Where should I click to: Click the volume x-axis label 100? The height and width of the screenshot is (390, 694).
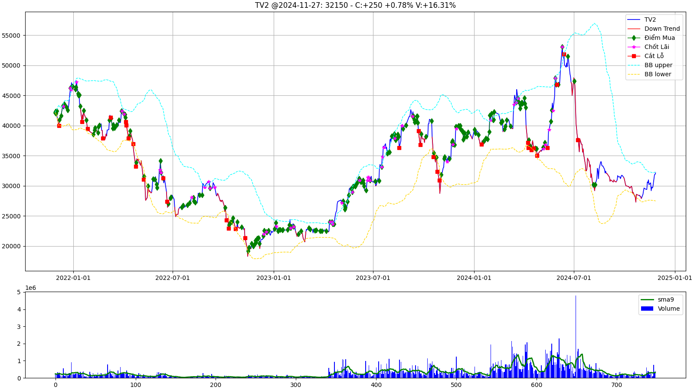(x=135, y=385)
